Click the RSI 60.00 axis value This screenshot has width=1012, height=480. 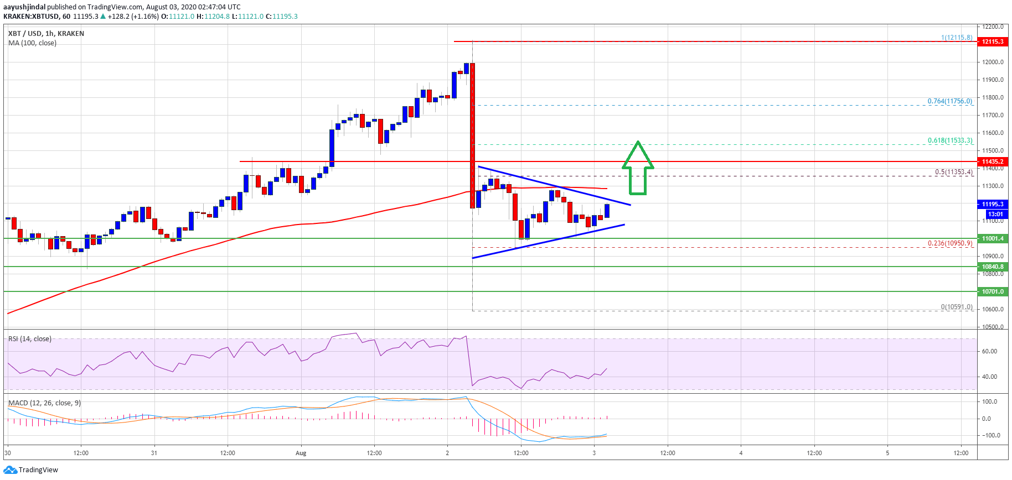pos(989,351)
